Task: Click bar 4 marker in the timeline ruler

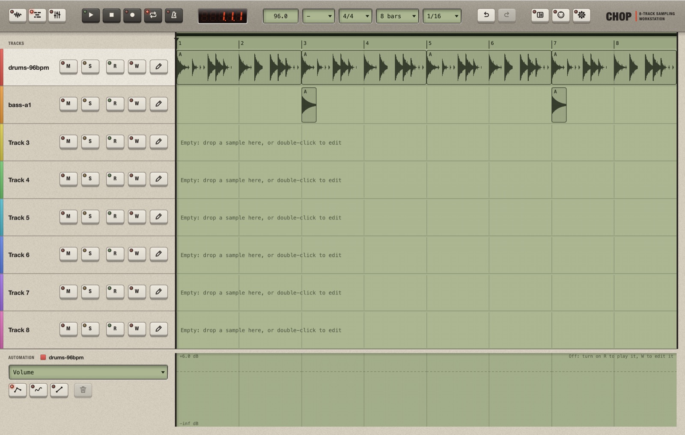Action: [367, 43]
